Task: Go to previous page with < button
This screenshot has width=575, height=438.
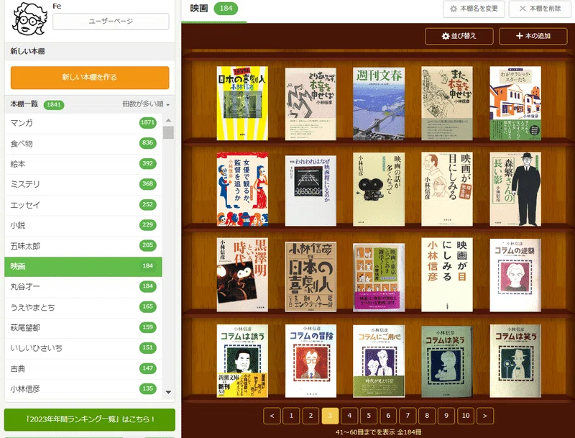Action: point(272,416)
